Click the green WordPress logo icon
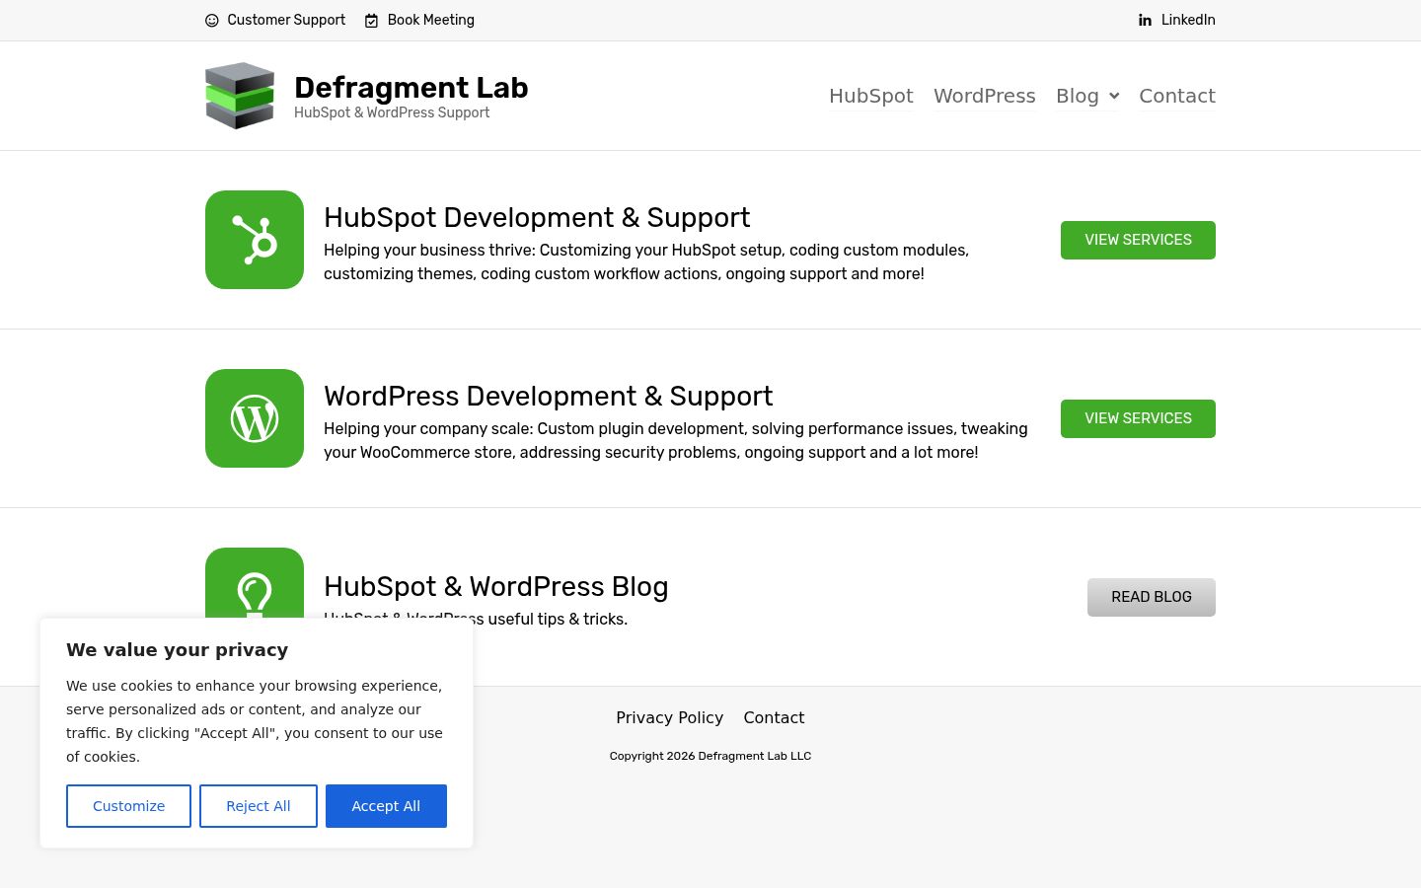The image size is (1421, 888). pos(255,418)
